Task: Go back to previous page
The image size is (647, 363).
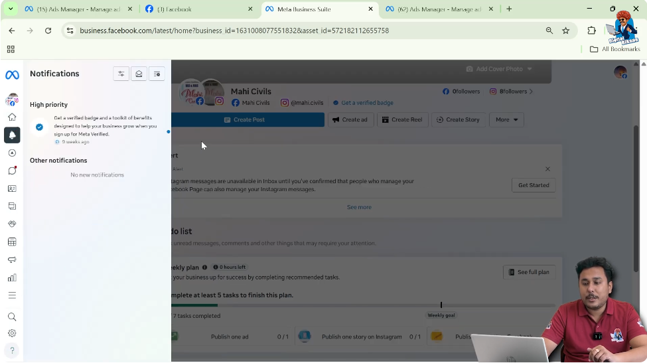Action: [x=12, y=31]
